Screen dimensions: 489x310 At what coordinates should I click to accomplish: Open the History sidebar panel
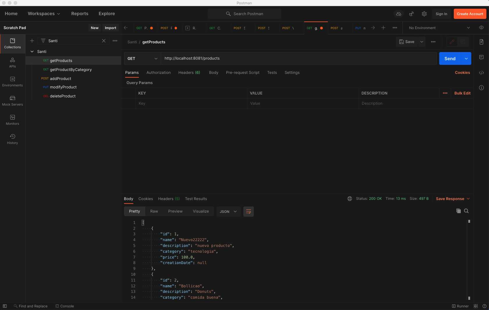(13, 139)
